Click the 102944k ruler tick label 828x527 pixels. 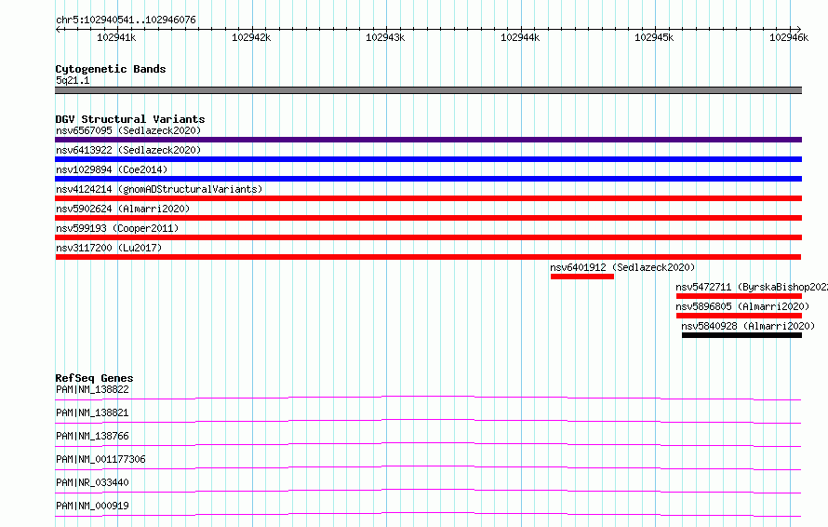(x=520, y=37)
